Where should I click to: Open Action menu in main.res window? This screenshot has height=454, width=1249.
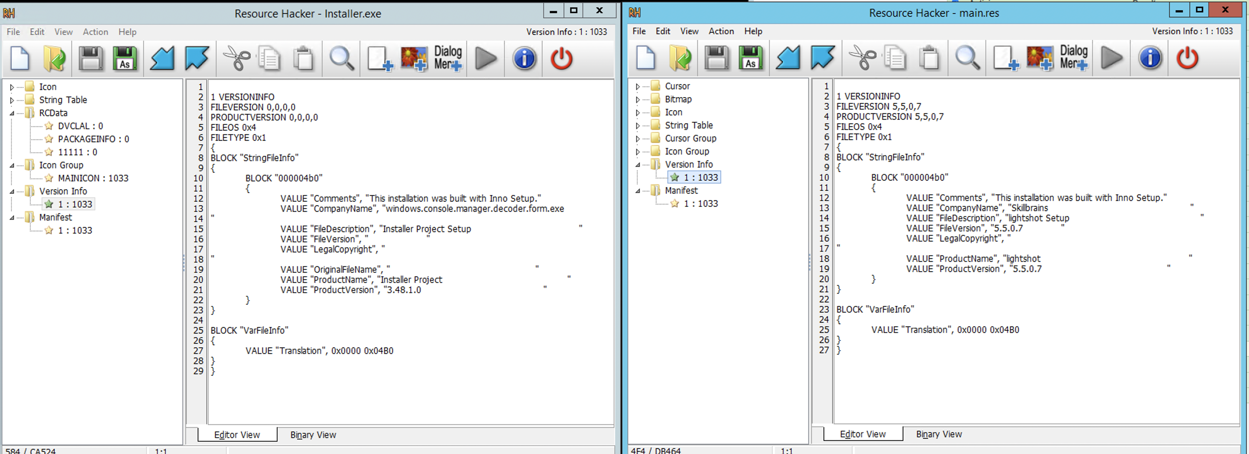(x=721, y=31)
